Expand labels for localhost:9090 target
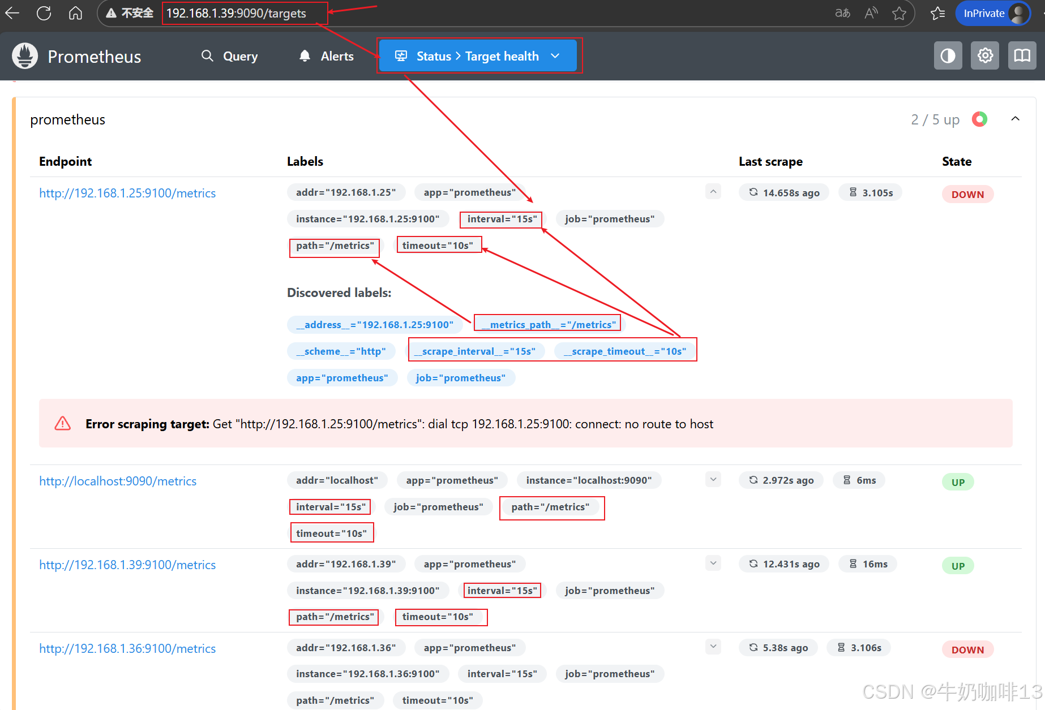 713,480
